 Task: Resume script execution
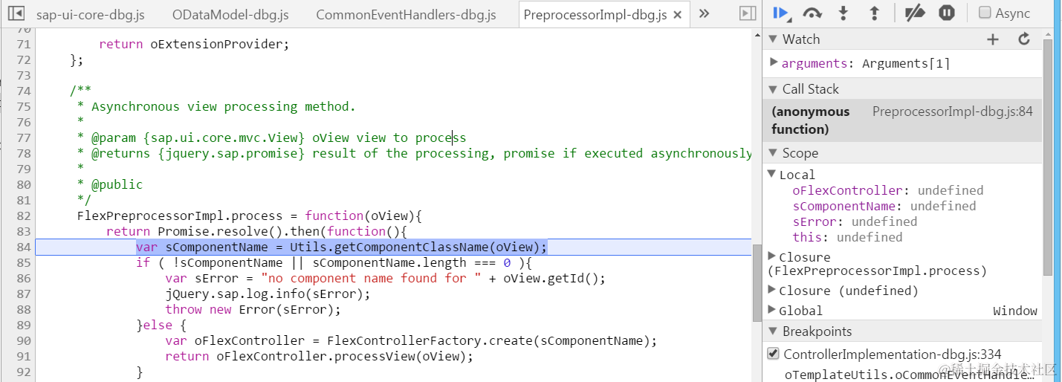pos(782,13)
